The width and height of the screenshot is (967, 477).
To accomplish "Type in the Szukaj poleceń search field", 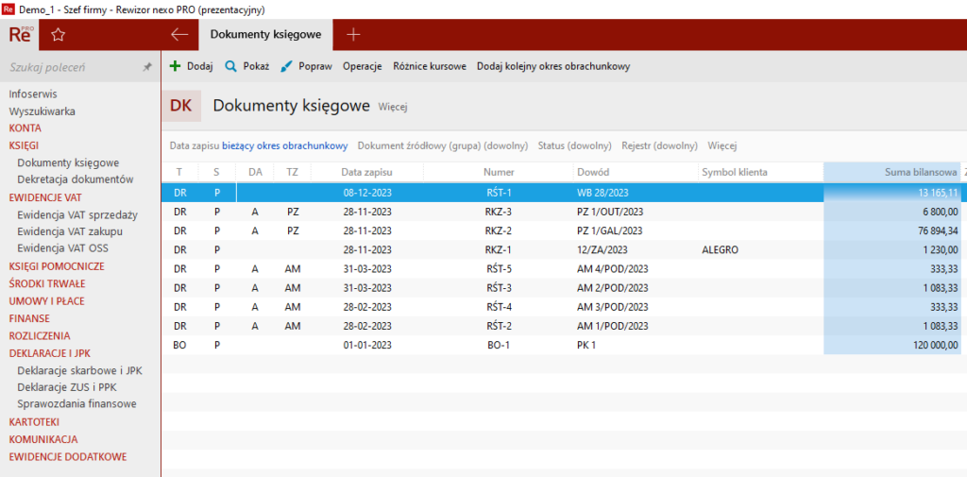I will click(x=71, y=68).
